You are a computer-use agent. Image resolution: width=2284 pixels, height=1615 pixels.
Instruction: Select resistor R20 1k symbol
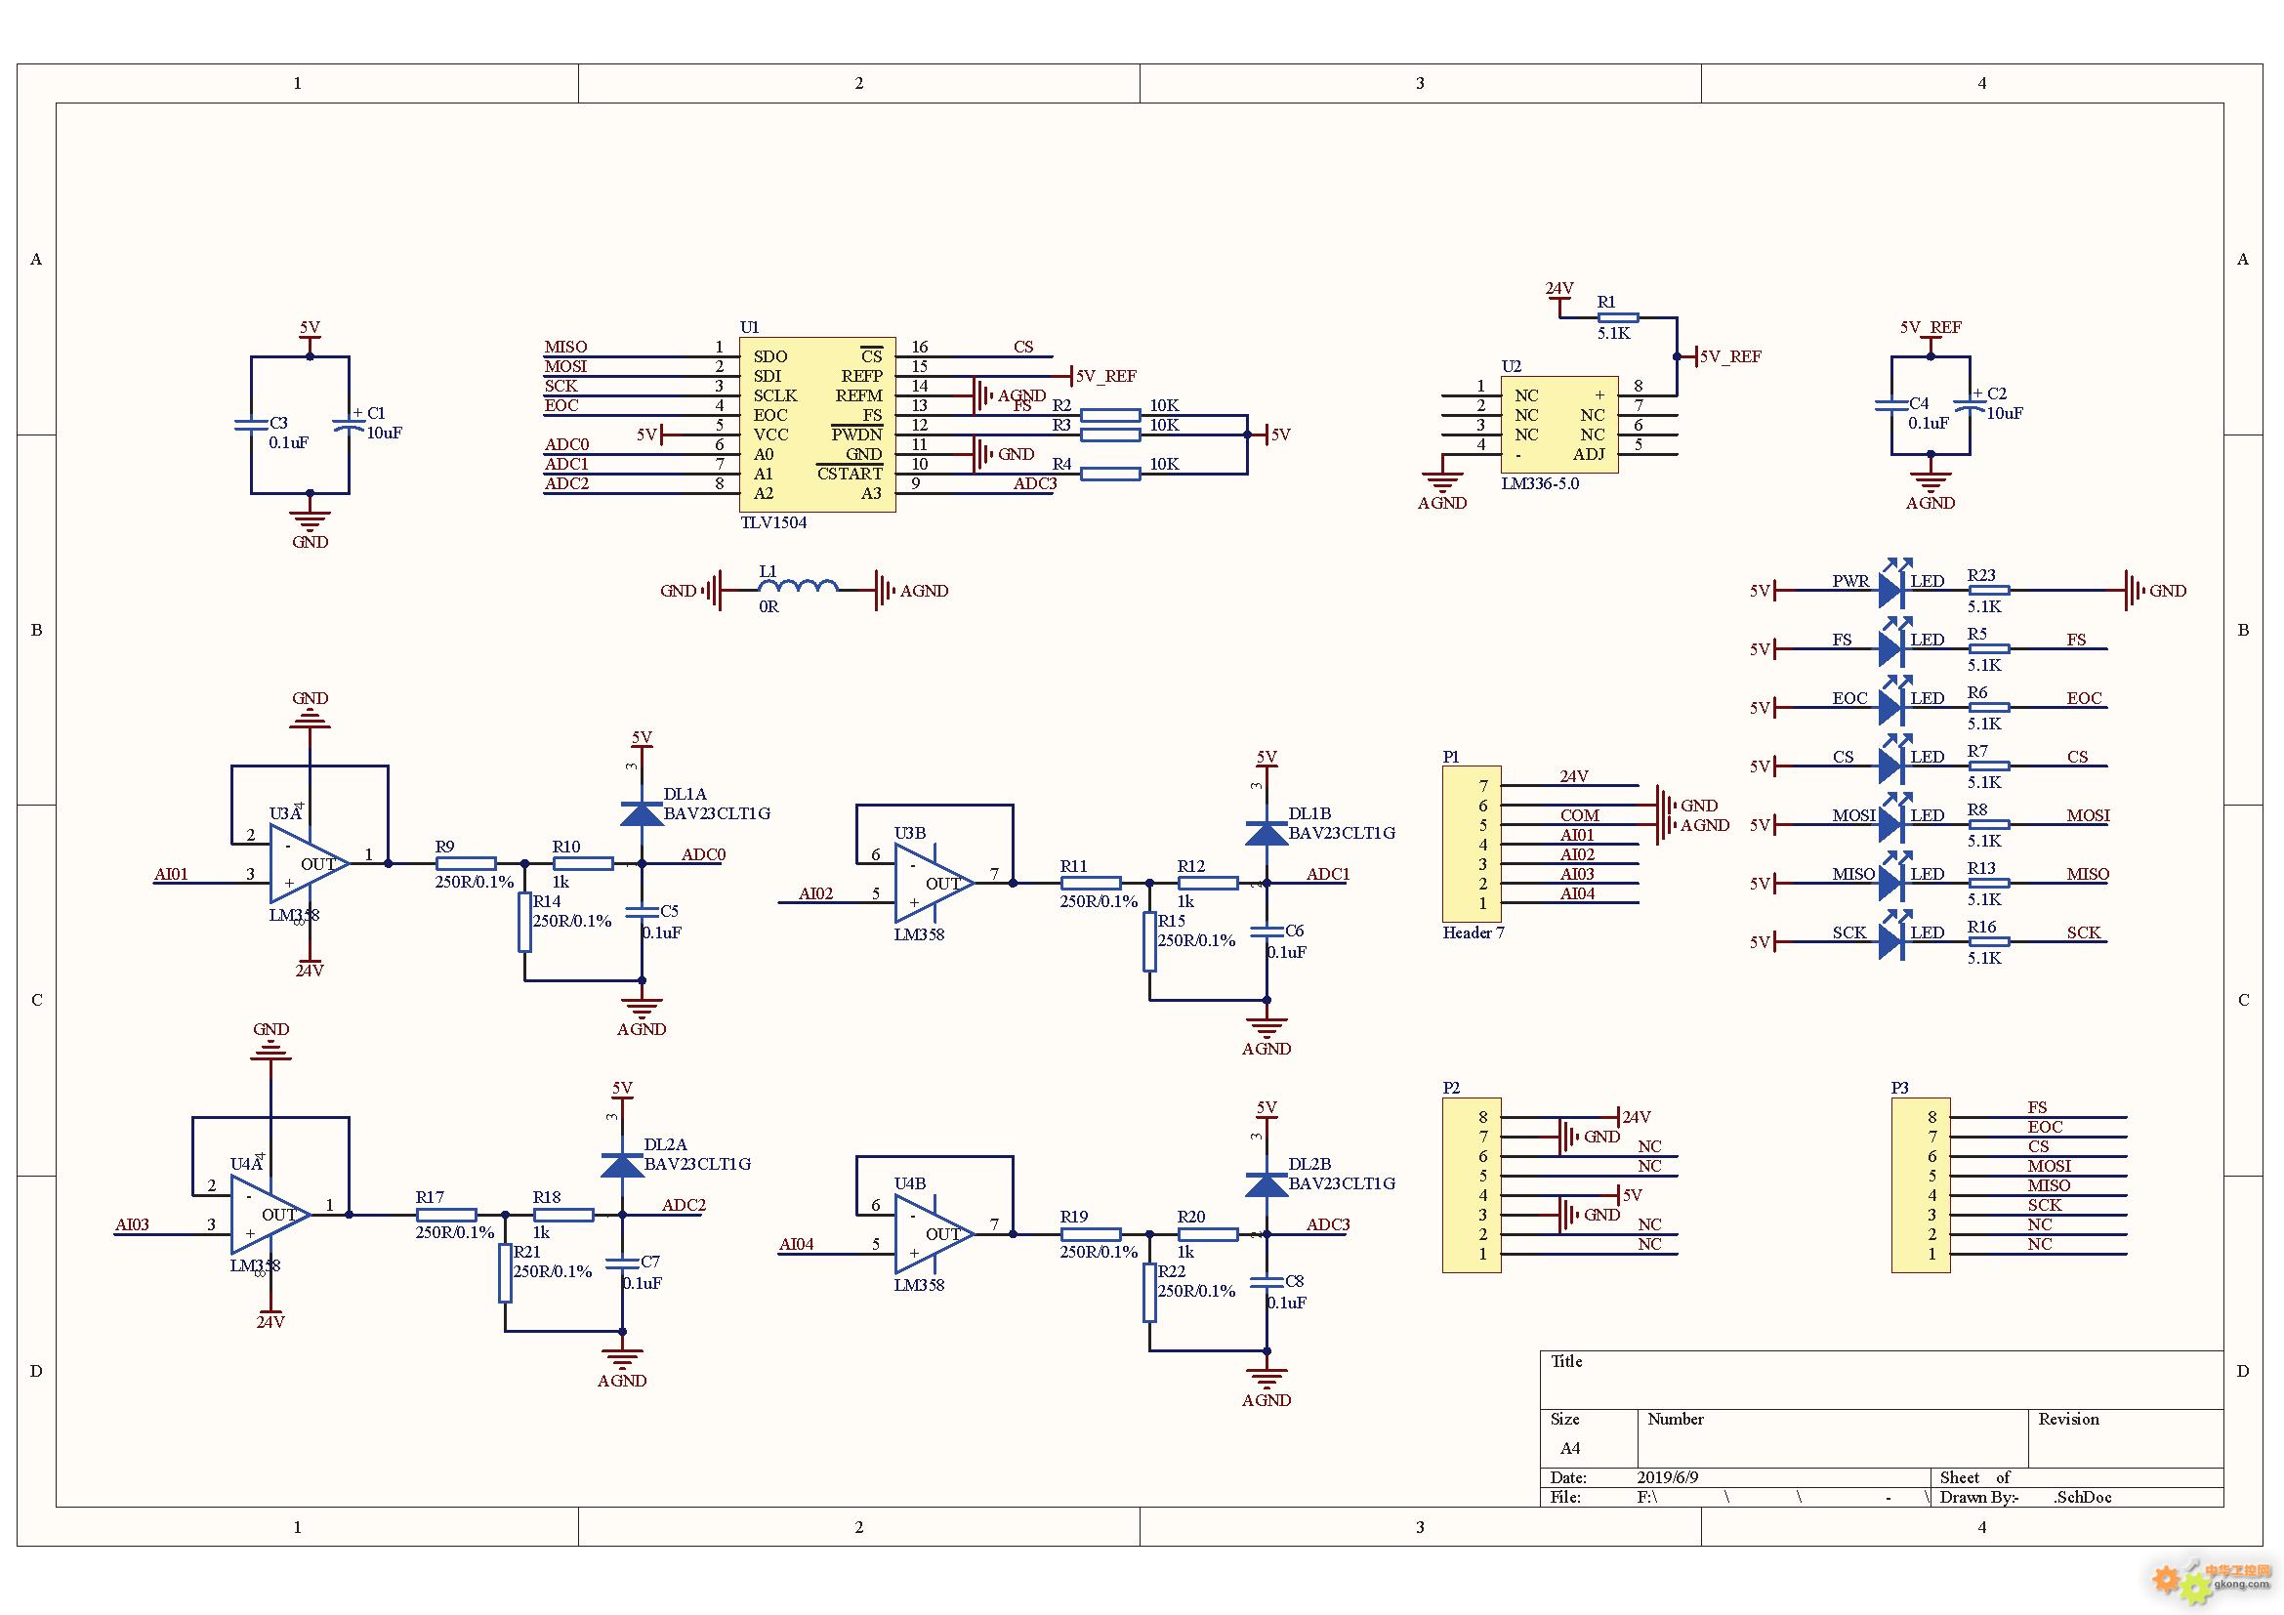point(1208,1234)
